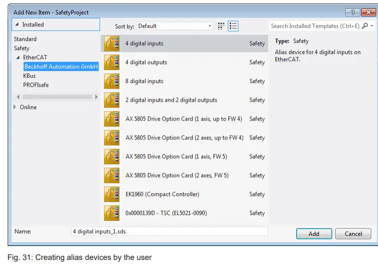Click the Name input field
The height and width of the screenshot is (273, 378).
point(169,232)
